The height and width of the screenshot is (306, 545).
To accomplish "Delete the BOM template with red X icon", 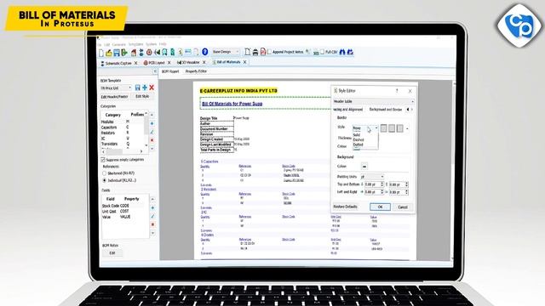I will 152,88.
